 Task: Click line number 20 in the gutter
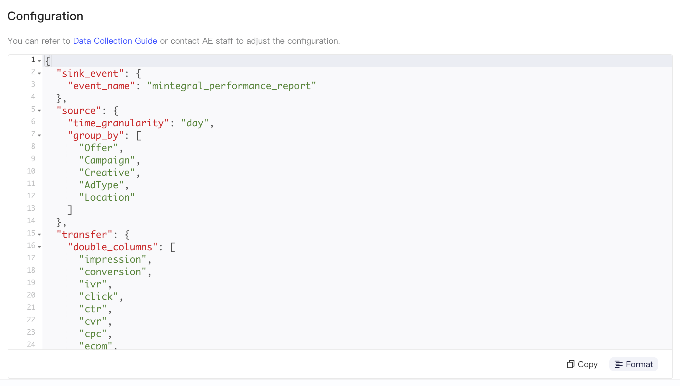point(31,295)
